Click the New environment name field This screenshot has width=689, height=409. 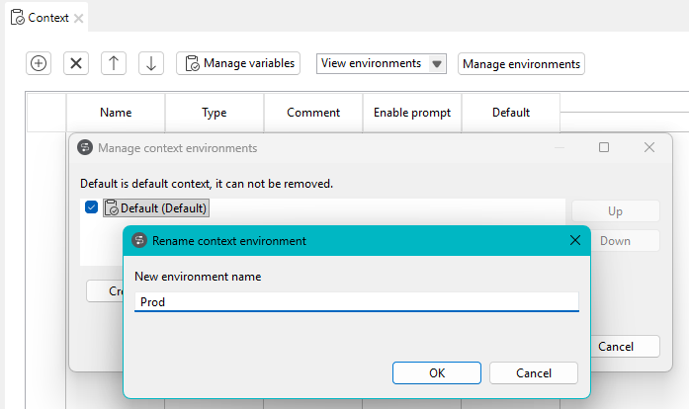point(356,302)
